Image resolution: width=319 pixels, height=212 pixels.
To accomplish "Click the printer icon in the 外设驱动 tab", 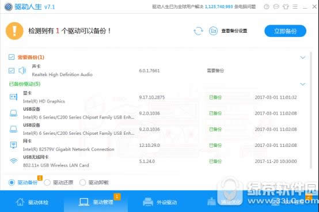I will pyautogui.click(x=148, y=202).
